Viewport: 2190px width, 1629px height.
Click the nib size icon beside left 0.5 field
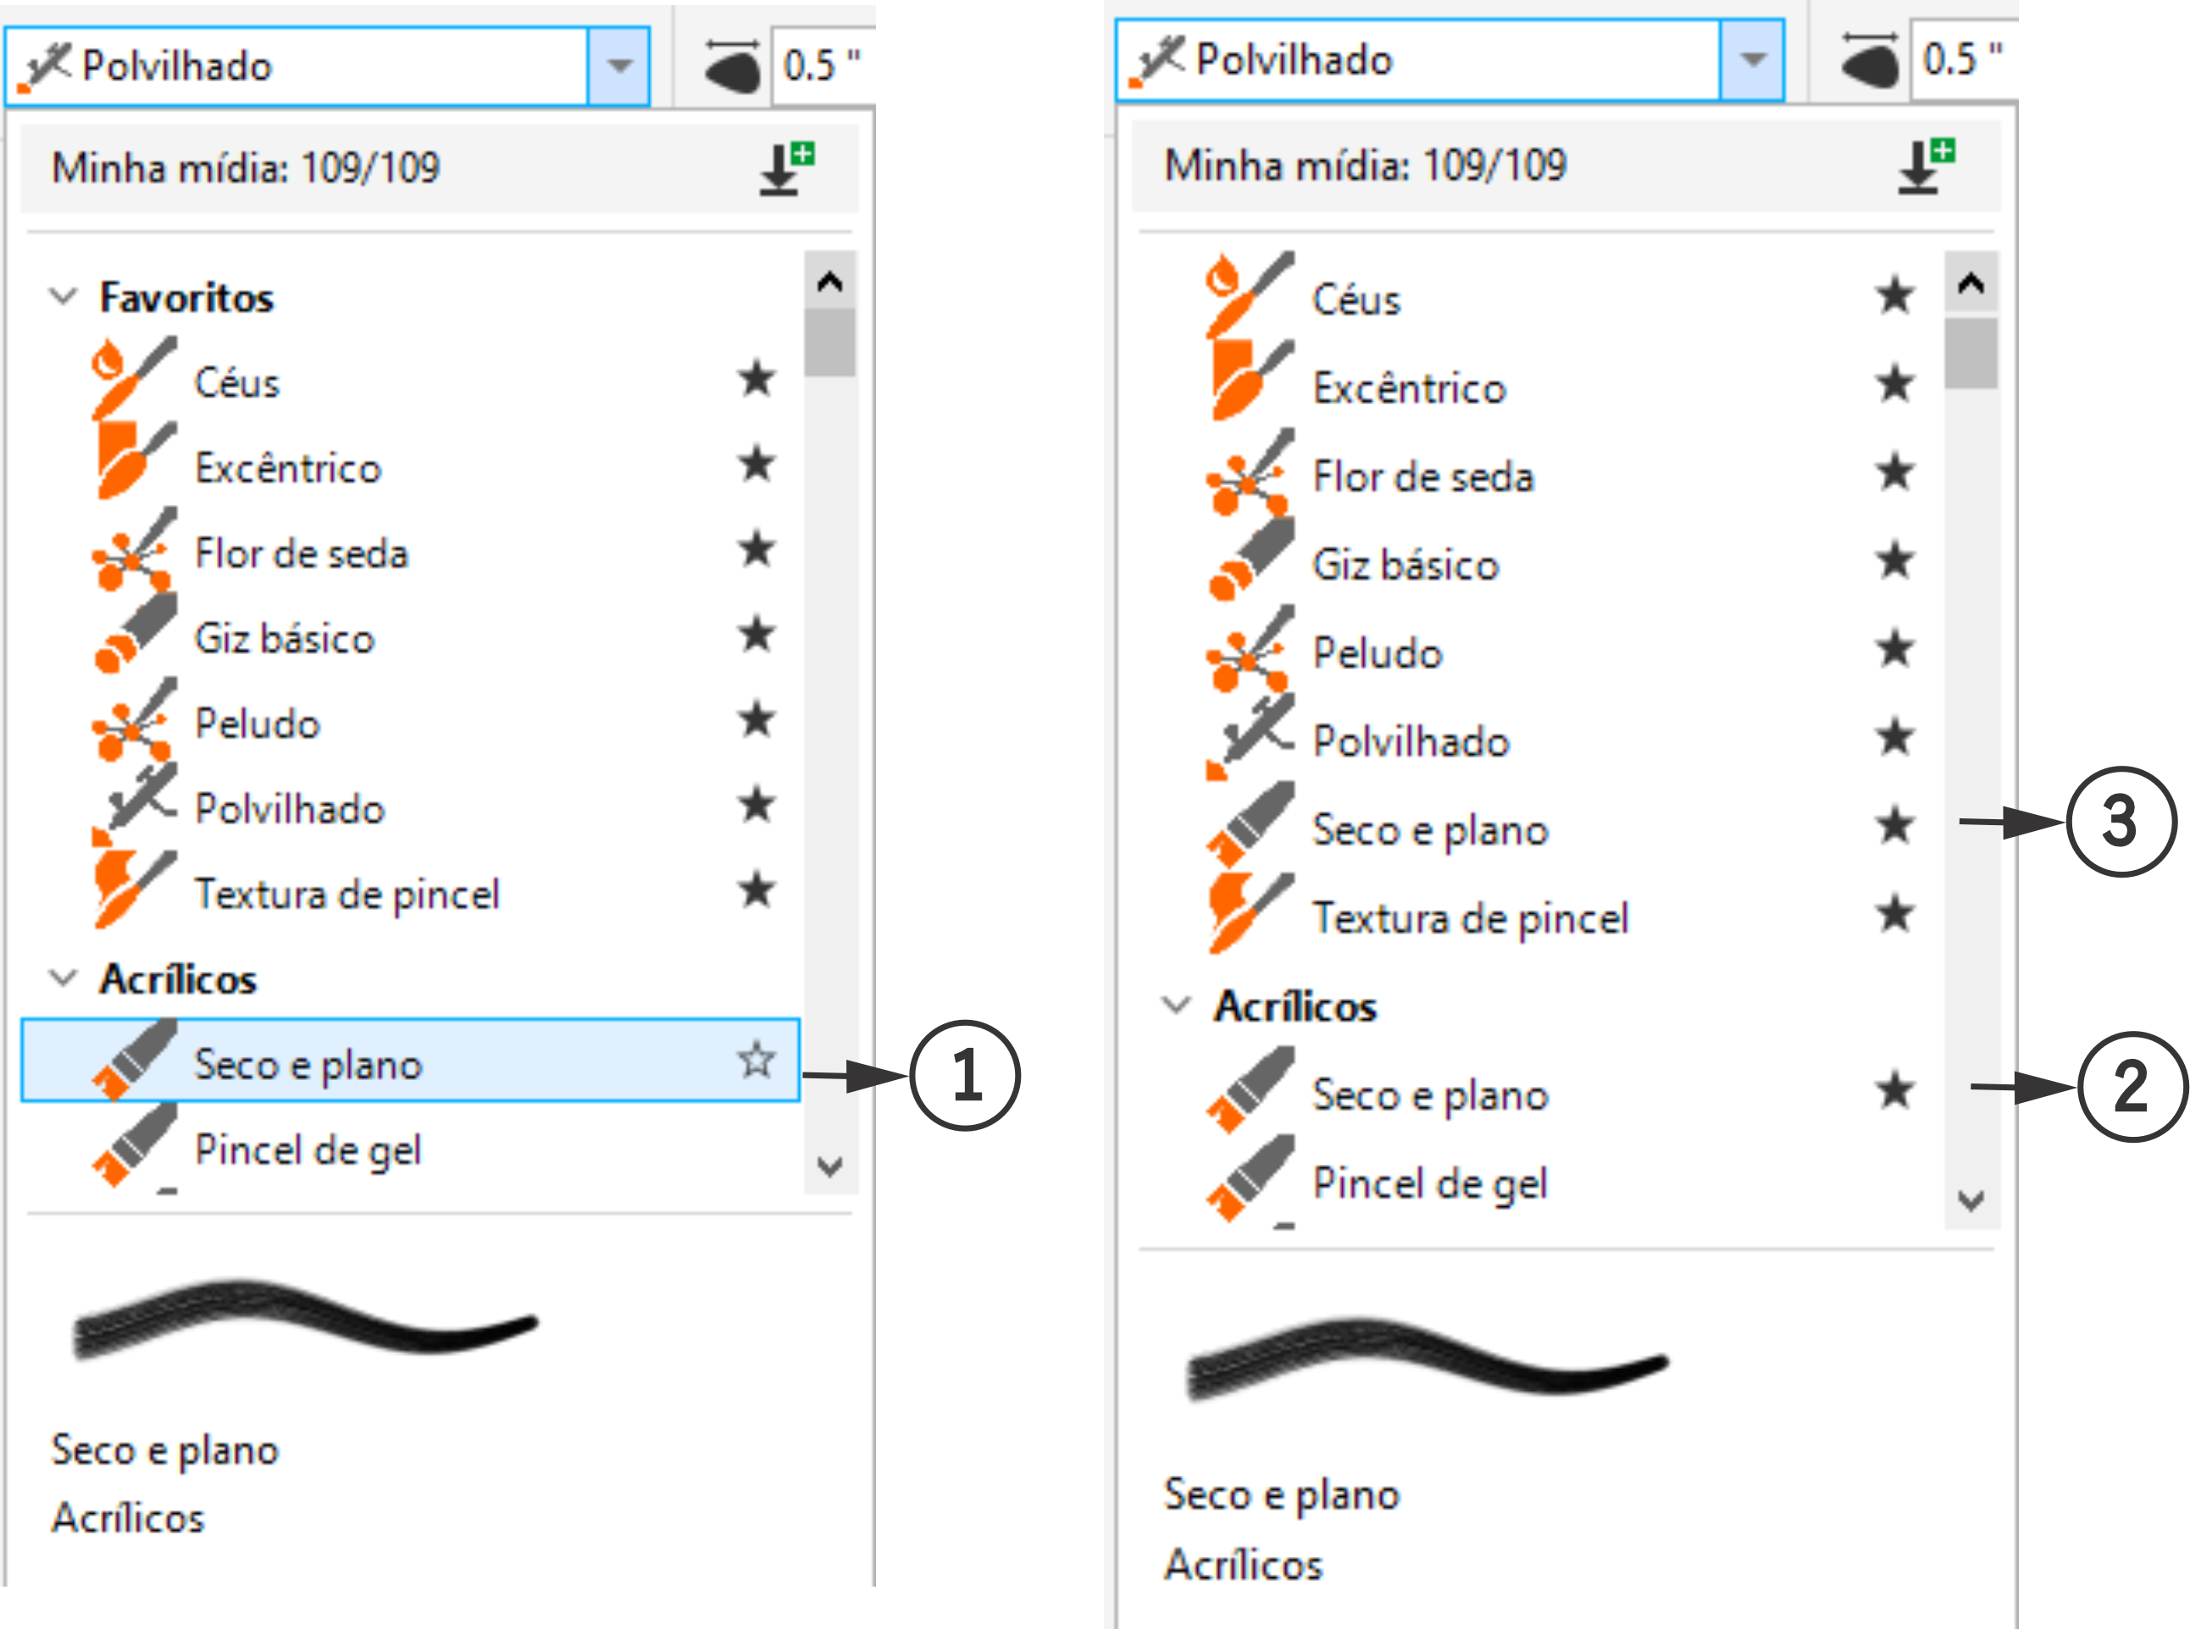click(x=733, y=66)
